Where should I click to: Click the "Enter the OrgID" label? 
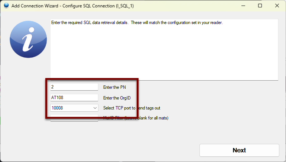coord(117,98)
